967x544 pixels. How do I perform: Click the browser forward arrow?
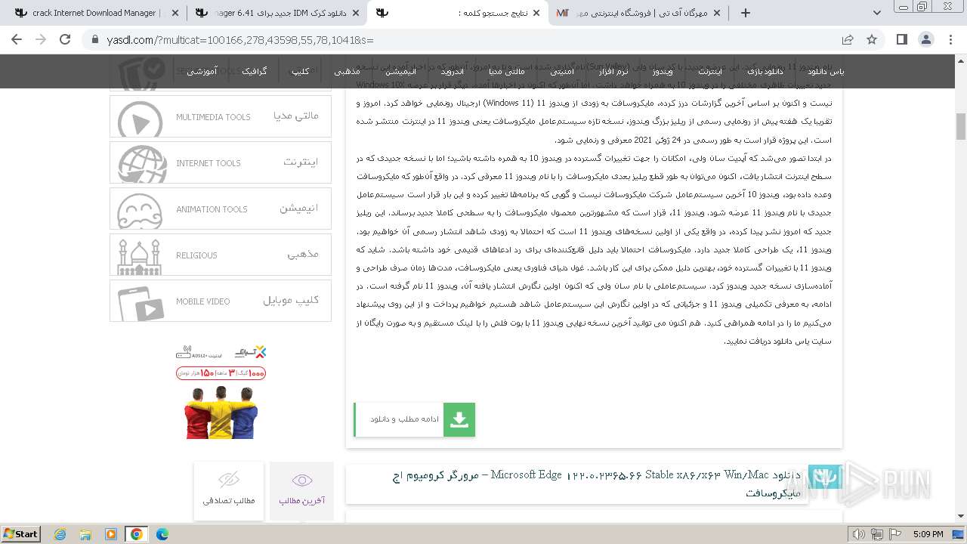(x=41, y=39)
